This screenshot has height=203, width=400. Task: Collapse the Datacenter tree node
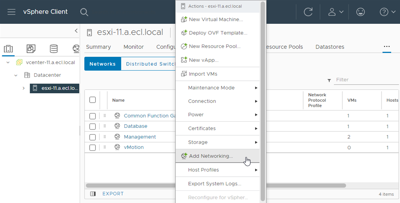click(16, 75)
